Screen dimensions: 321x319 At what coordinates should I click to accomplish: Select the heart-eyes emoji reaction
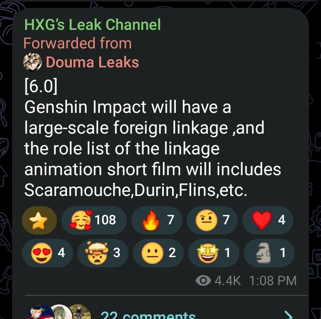(47, 253)
